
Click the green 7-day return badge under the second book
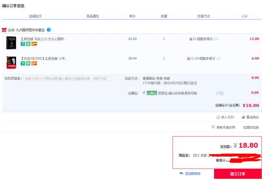click(23, 64)
